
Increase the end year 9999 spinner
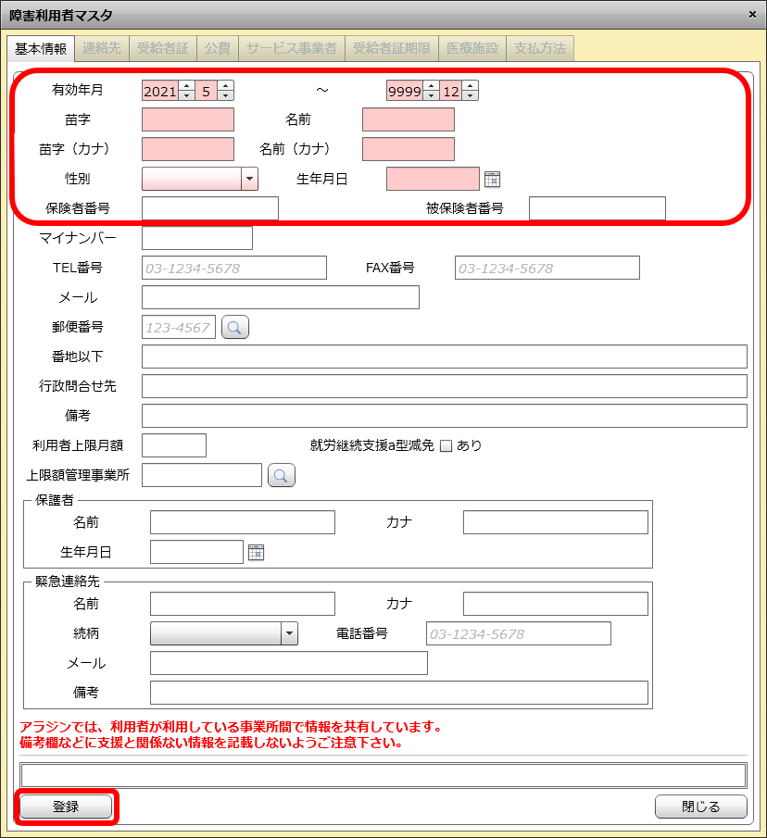tap(431, 86)
